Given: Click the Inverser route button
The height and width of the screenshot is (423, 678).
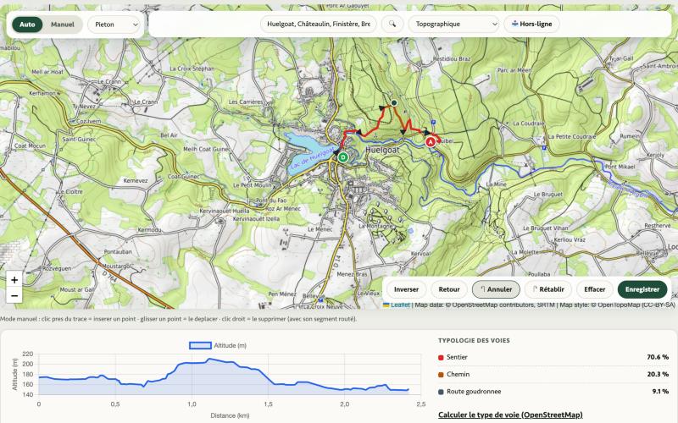Looking at the screenshot, I should (406, 289).
